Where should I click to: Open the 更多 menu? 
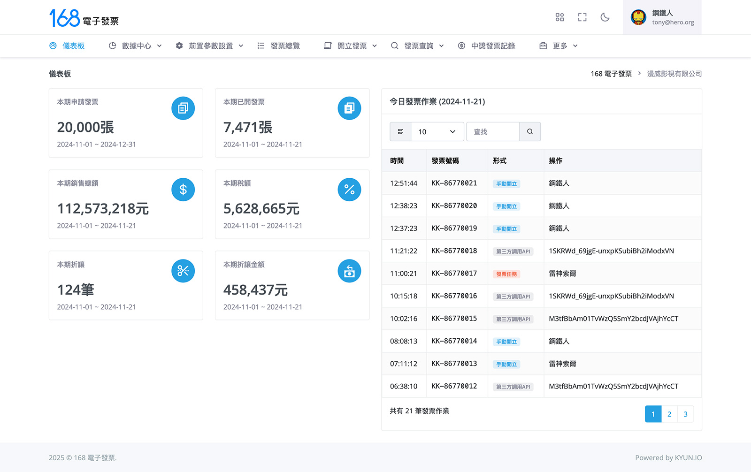559,46
